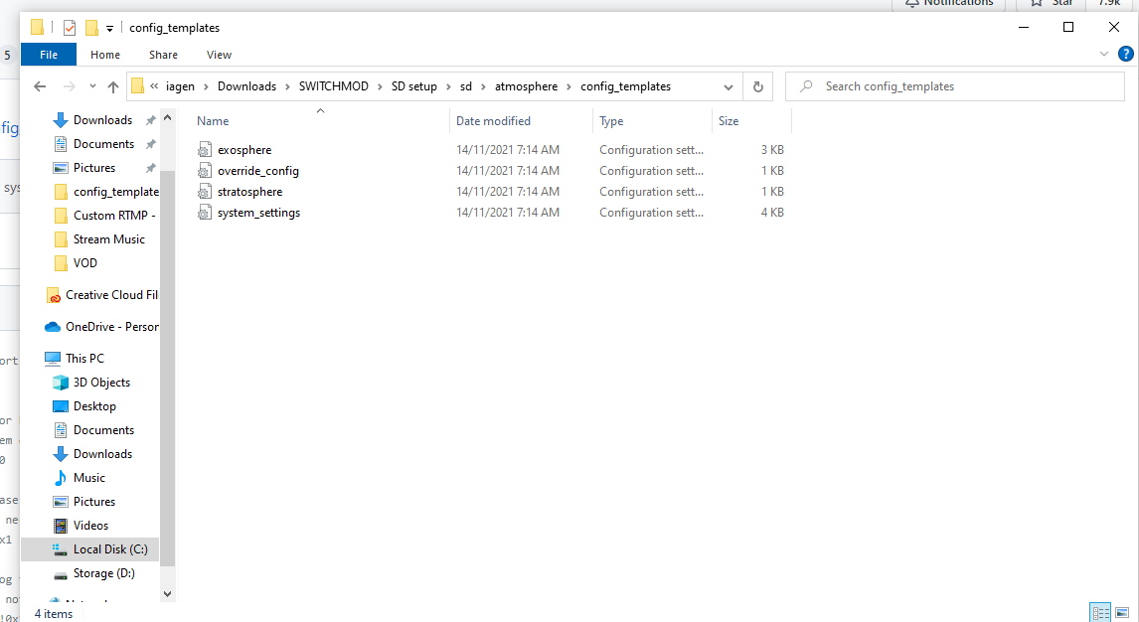1139x622 pixels.
Task: Open pinned Documents in Quick access
Action: pyautogui.click(x=103, y=144)
